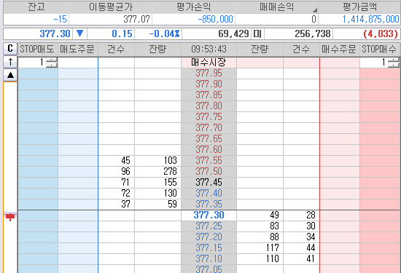
Task: Select price 377.35 in the ladder
Action: (209, 205)
